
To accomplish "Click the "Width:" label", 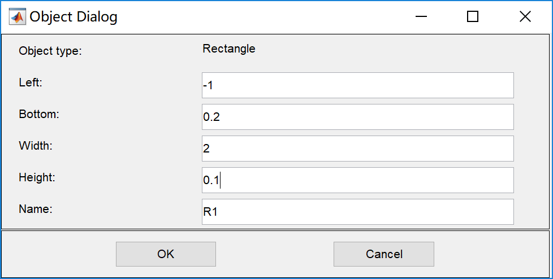I will (x=36, y=145).
